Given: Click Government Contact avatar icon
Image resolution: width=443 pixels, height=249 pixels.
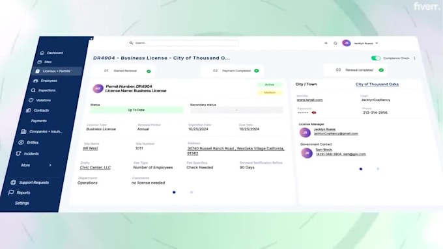Looking at the screenshot, I should click(307, 153).
